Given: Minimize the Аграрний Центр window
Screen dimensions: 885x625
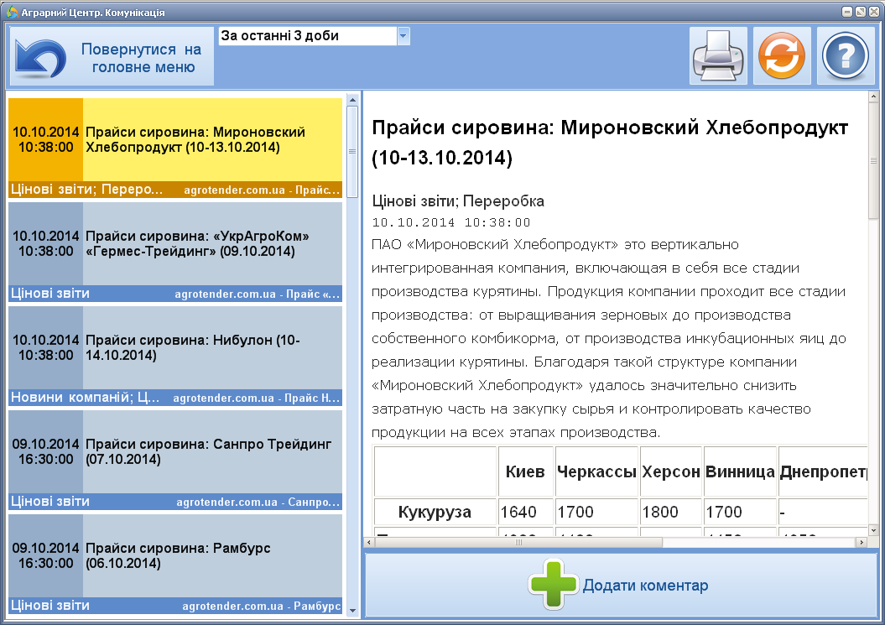Looking at the screenshot, I should 847,11.
